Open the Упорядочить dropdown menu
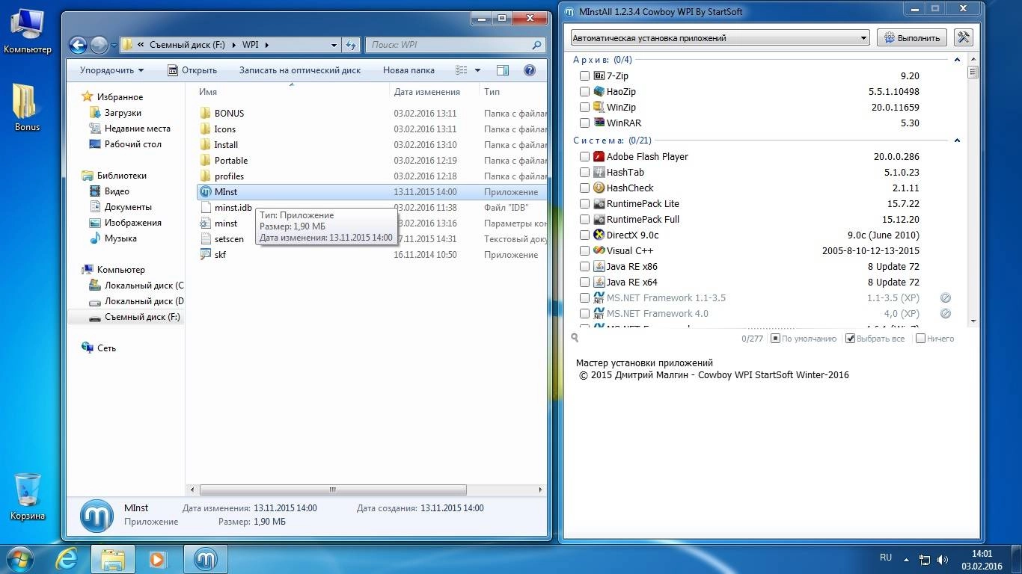Screen dimensions: 1022x574 [112, 70]
